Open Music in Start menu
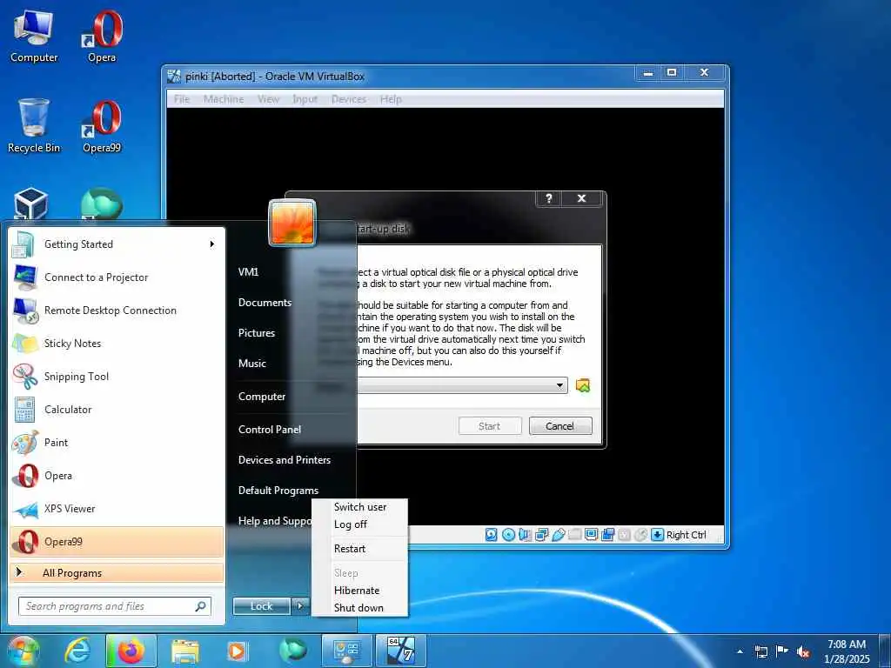This screenshot has height=668, width=891. (x=251, y=364)
